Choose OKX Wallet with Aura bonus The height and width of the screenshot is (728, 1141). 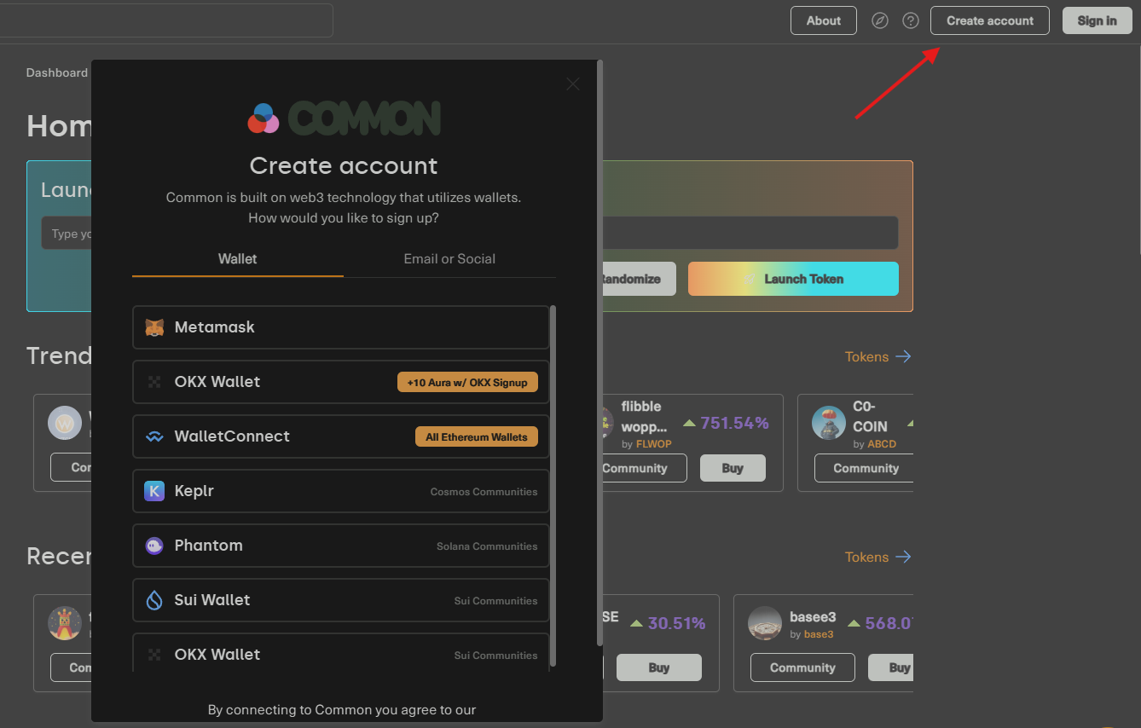click(340, 382)
